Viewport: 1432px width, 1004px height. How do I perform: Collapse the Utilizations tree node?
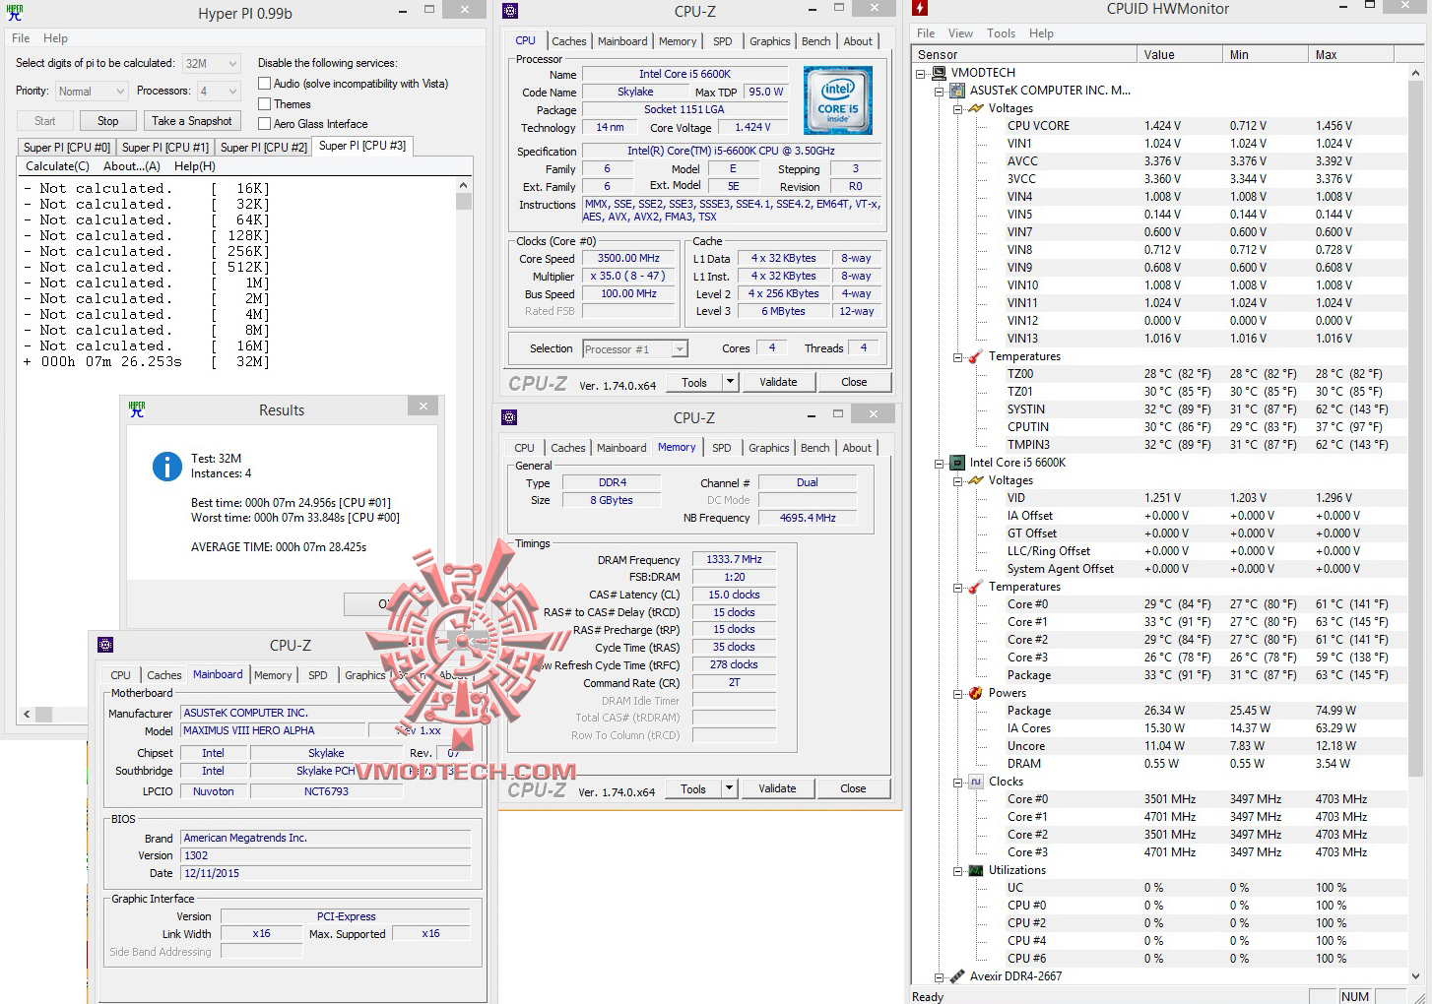pos(957,870)
